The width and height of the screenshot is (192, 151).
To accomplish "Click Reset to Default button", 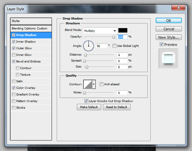I will 117,107.
